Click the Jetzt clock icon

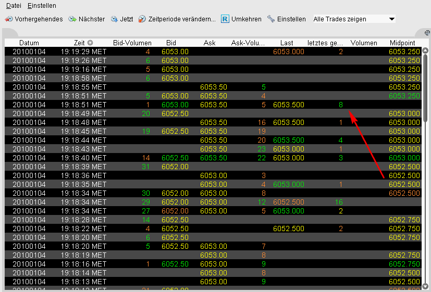pos(114,19)
